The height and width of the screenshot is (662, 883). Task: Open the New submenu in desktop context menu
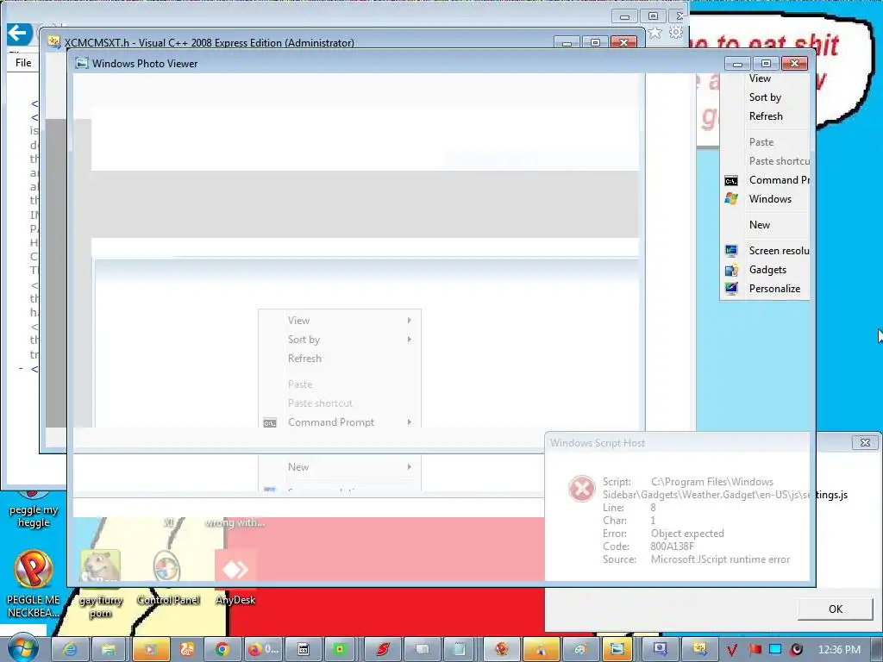[x=759, y=225]
